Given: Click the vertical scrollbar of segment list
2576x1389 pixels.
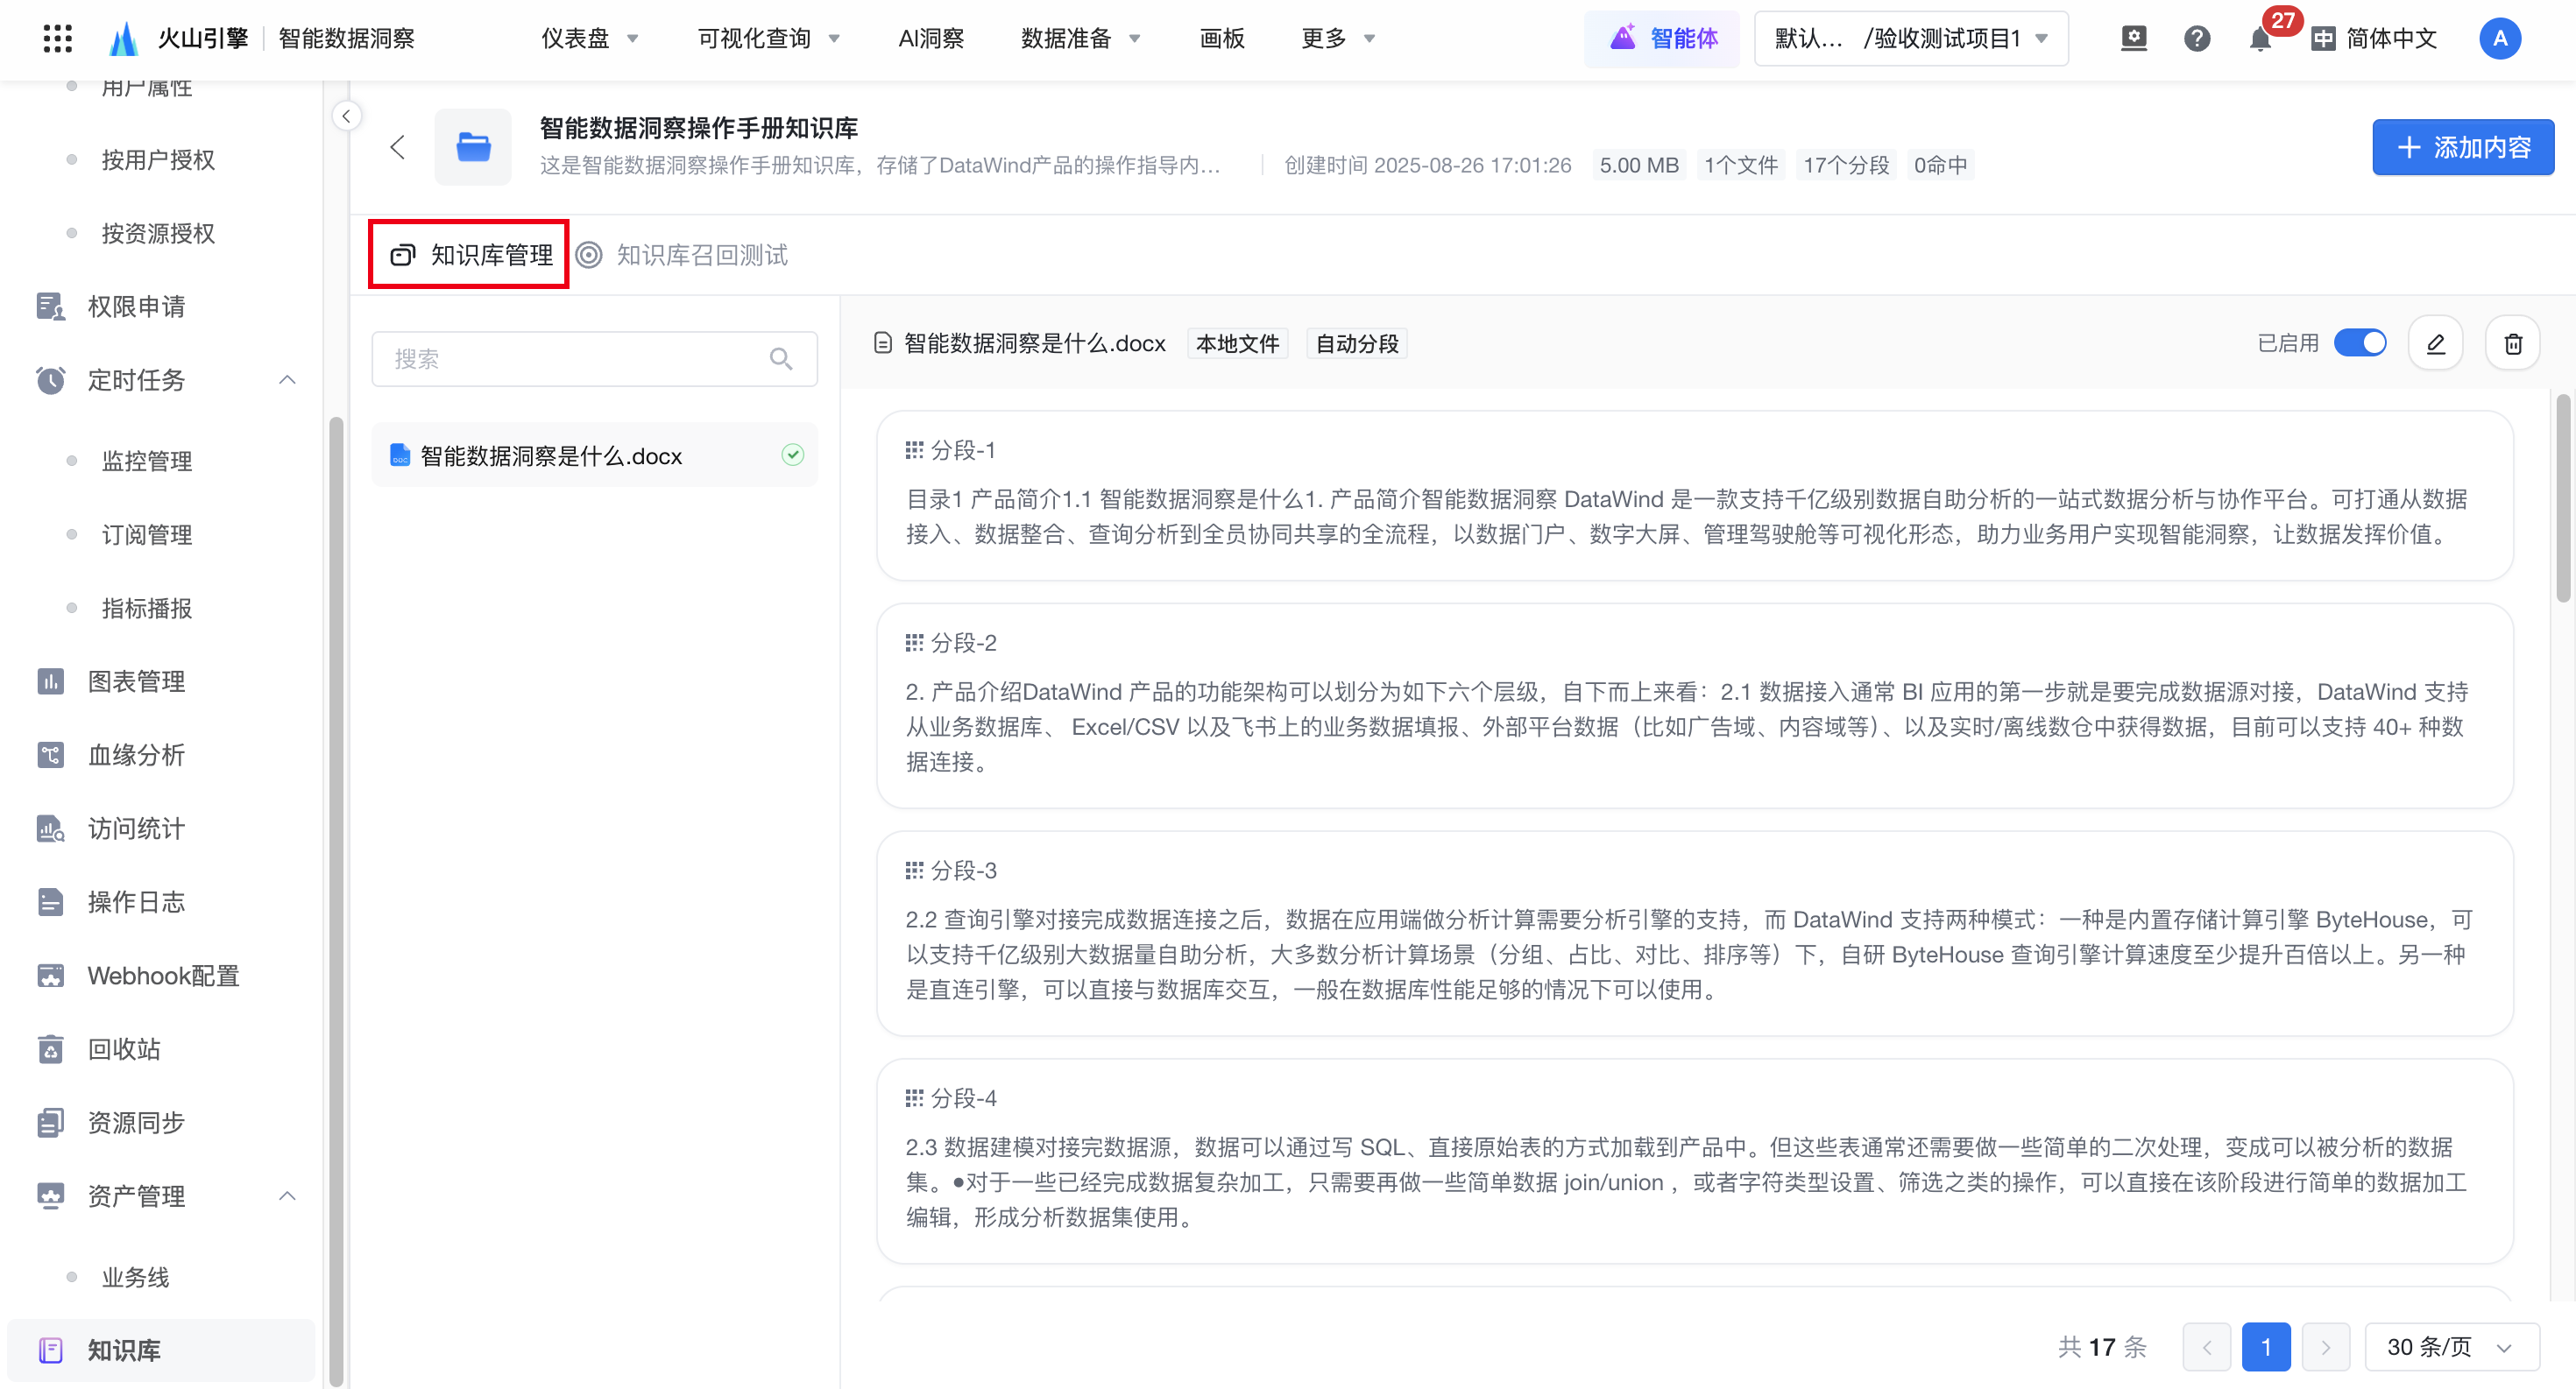Looking at the screenshot, I should coord(2562,500).
